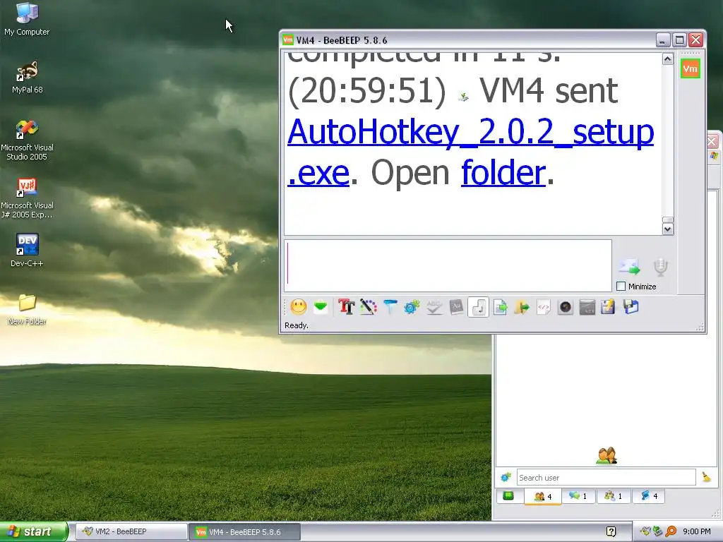Click the blue filter icon in the toolbar
723x542 pixels.
pos(390,307)
